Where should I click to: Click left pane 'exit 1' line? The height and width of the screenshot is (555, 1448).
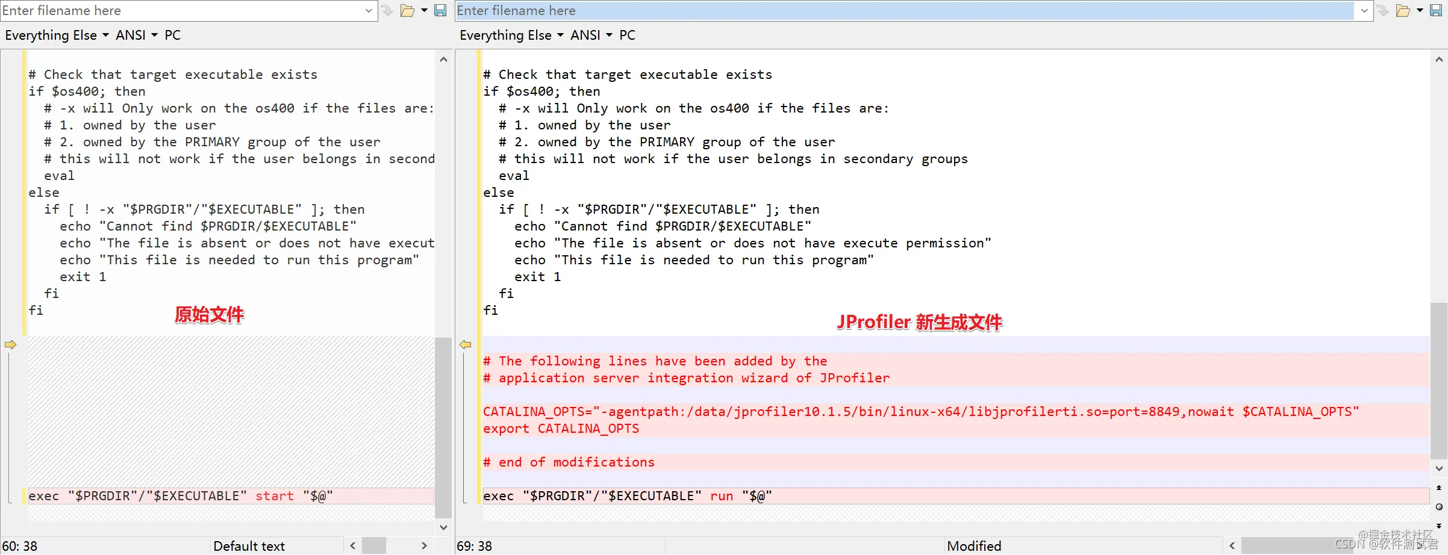click(x=83, y=277)
